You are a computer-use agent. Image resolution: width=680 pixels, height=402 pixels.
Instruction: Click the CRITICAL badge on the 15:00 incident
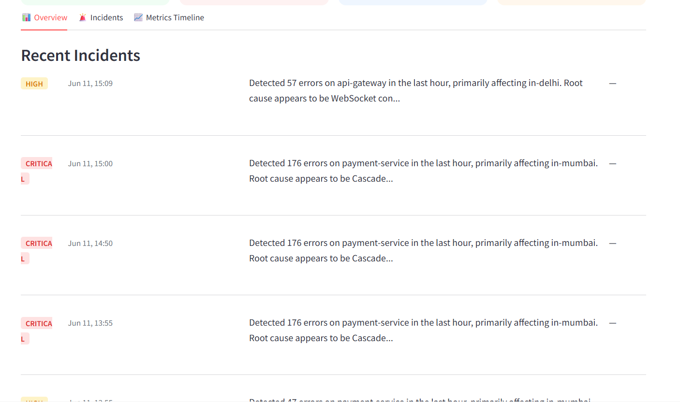click(36, 171)
